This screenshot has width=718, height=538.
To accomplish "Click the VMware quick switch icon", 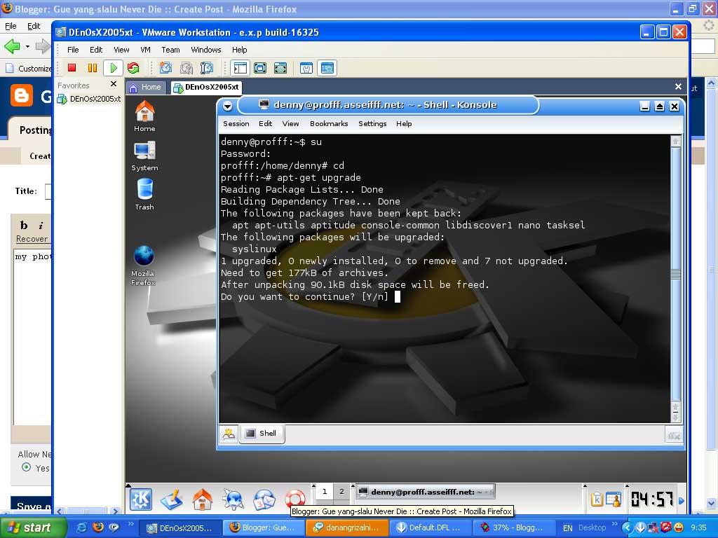I will pos(280,68).
